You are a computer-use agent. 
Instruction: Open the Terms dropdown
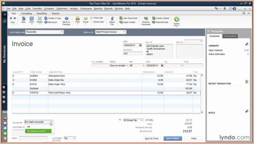(x=127, y=66)
